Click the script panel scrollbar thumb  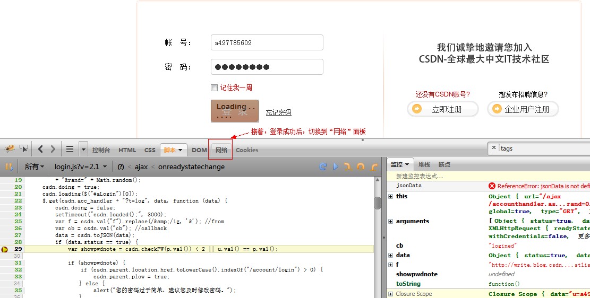pos(378,203)
